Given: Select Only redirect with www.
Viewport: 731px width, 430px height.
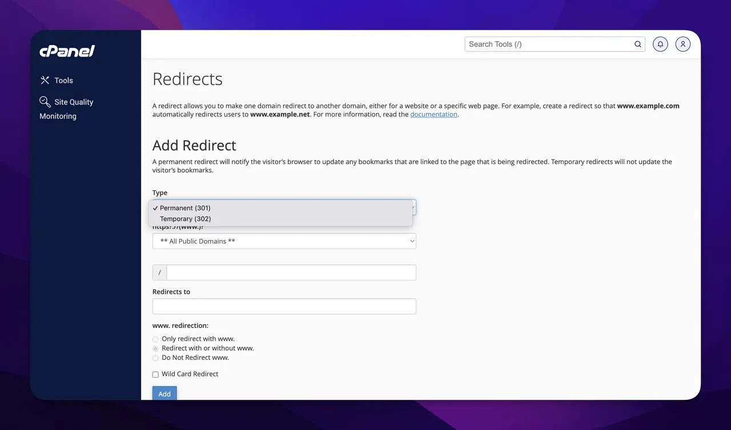Looking at the screenshot, I should [155, 339].
